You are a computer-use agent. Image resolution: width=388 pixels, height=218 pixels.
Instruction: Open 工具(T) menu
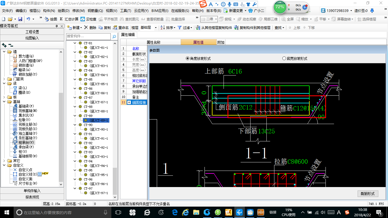[126, 11]
